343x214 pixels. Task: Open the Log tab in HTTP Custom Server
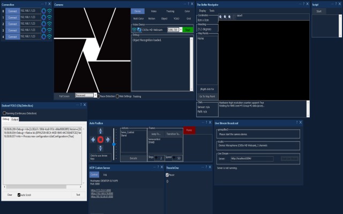105,174
